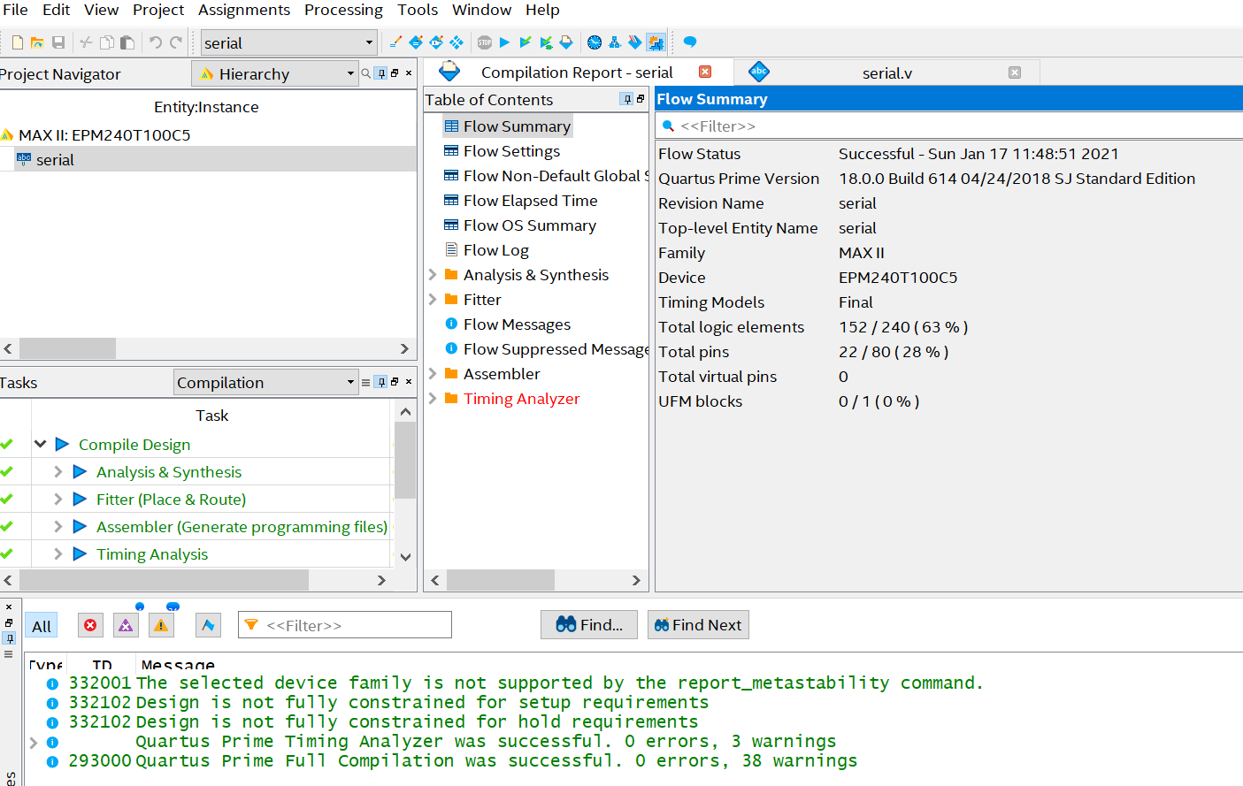1243x786 pixels.
Task: Open the Compilation tasks dropdown
Action: (x=265, y=382)
